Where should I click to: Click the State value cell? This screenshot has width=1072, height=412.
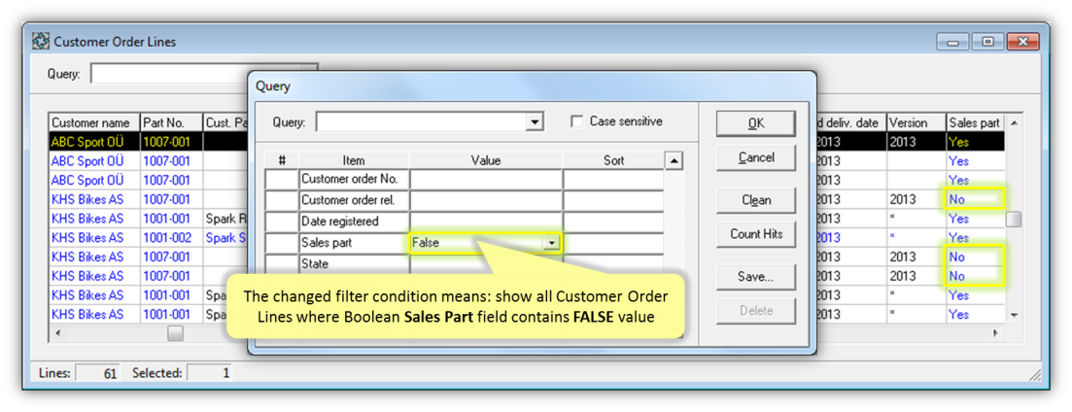[x=485, y=264]
